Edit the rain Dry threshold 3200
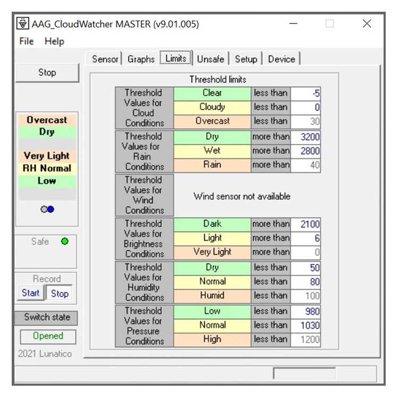399x399 pixels. (305, 137)
